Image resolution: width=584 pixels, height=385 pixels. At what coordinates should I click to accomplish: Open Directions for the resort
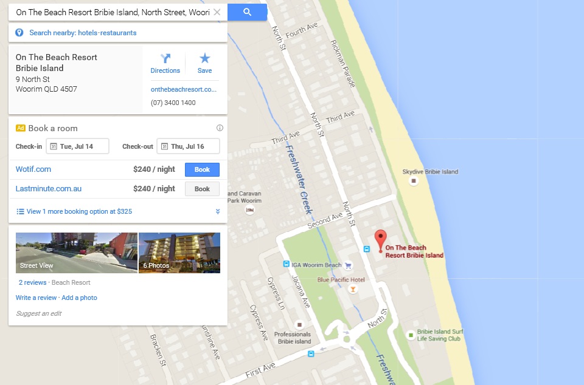click(x=165, y=64)
